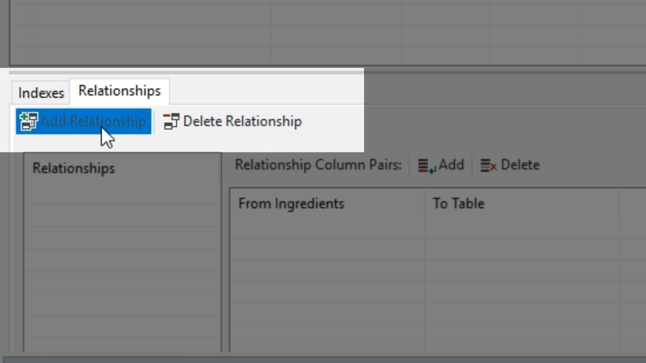
Task: Click the Relationship Column Pairs label
Action: [318, 165]
